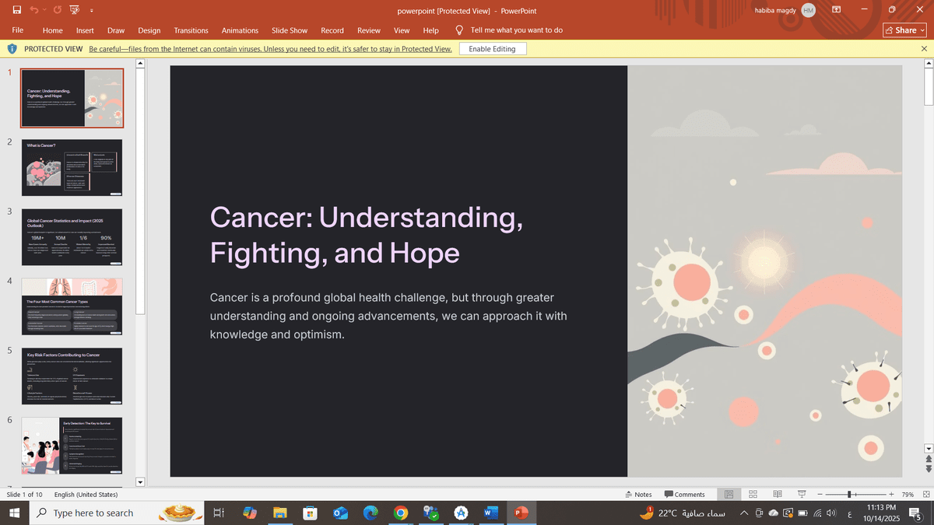Click the zoom in plus icon
The height and width of the screenshot is (525, 934).
[x=891, y=495]
